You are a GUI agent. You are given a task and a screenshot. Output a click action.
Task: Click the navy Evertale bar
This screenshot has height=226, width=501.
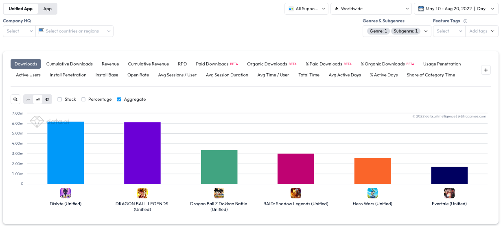coord(449,175)
